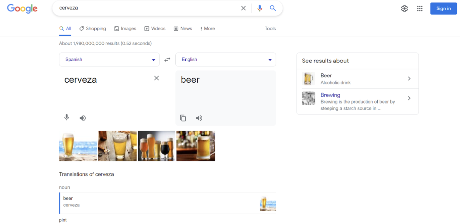
Task: Open the Brewing result link
Action: coord(330,95)
